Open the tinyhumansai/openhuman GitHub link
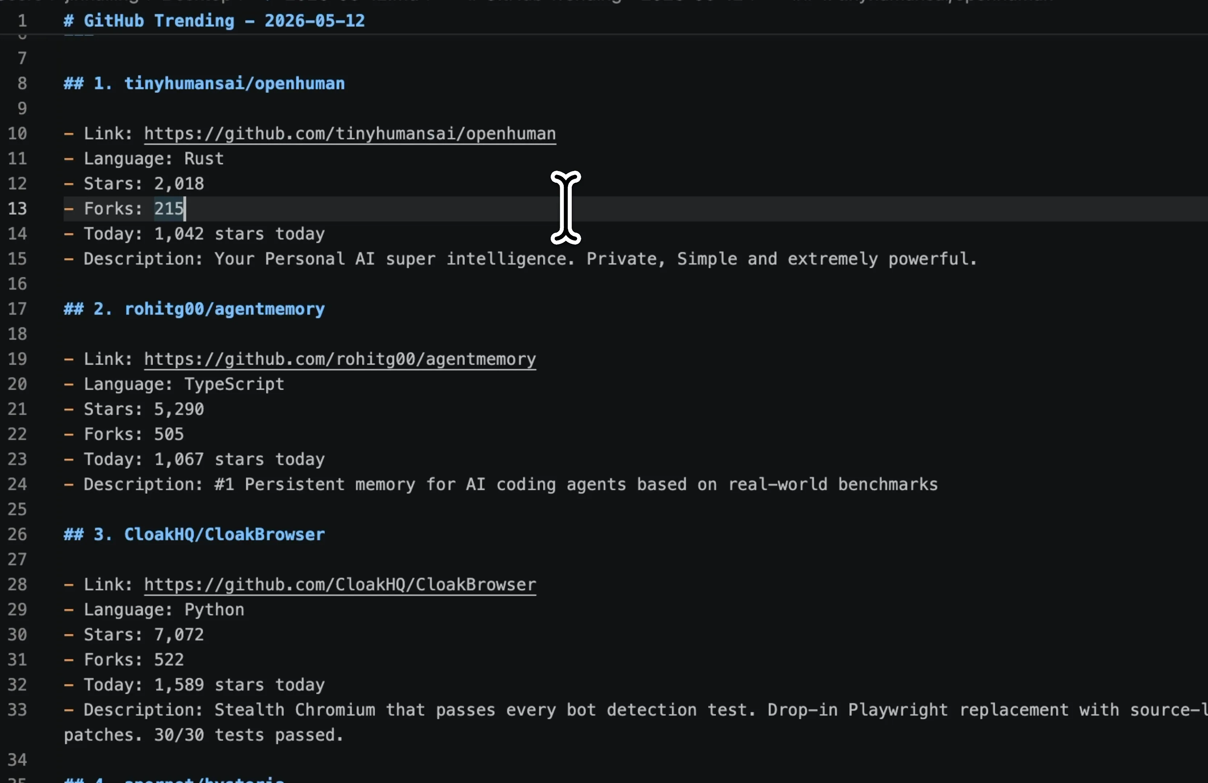1208x783 pixels. (350, 133)
